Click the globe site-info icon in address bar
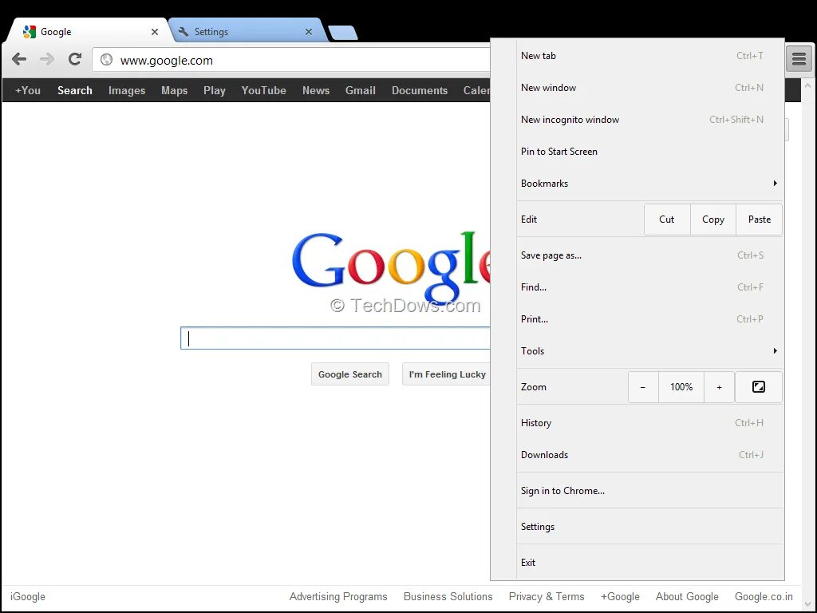The height and width of the screenshot is (613, 817). (x=106, y=59)
